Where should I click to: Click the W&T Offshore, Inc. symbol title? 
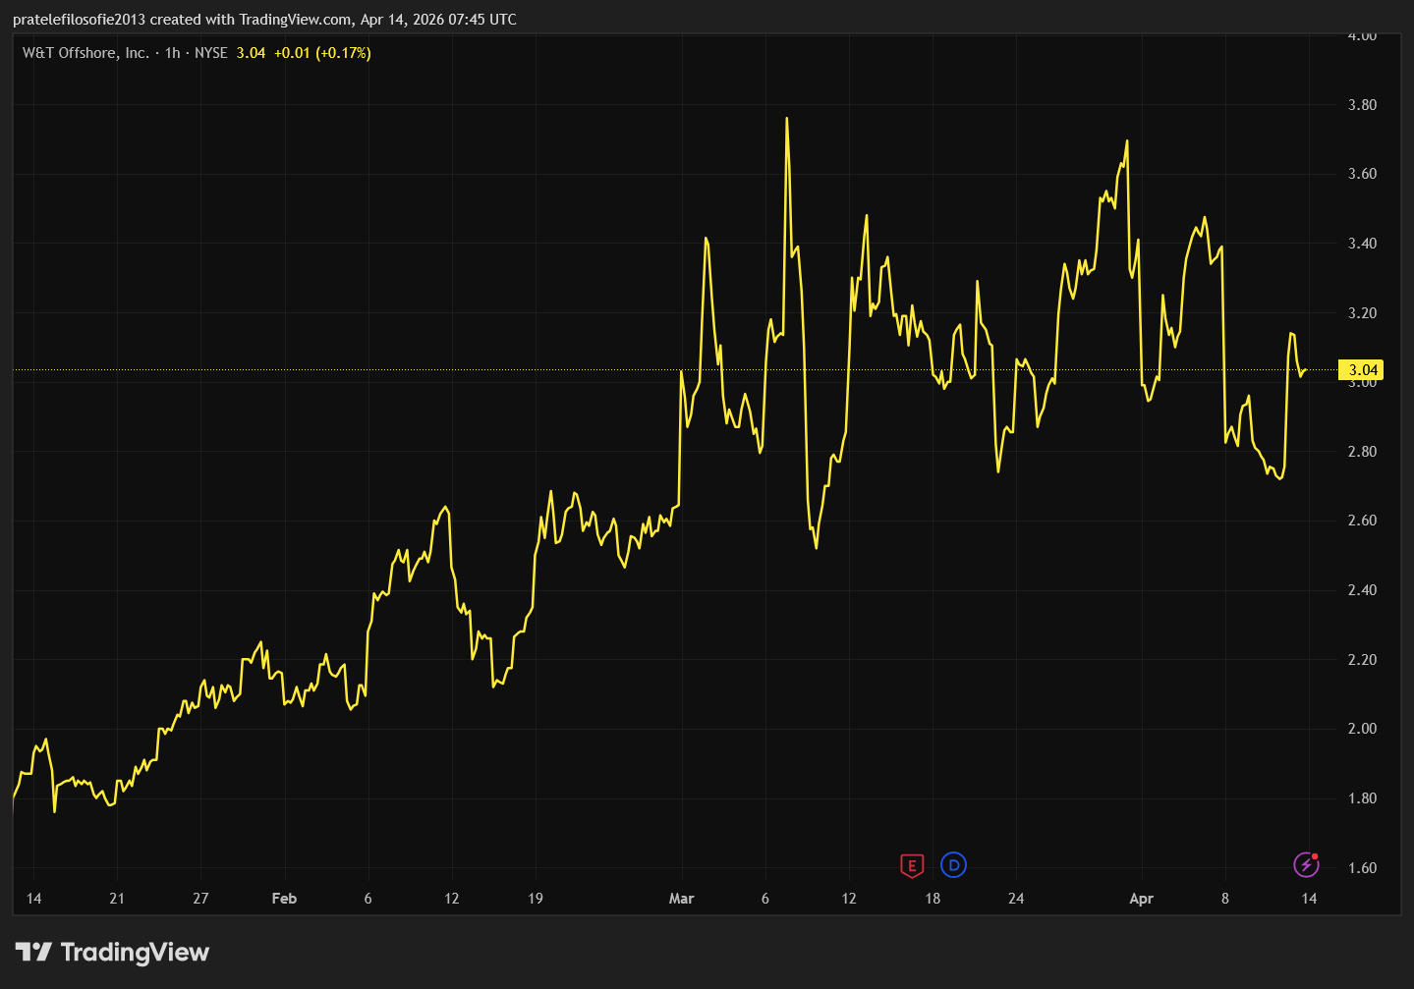point(86,53)
